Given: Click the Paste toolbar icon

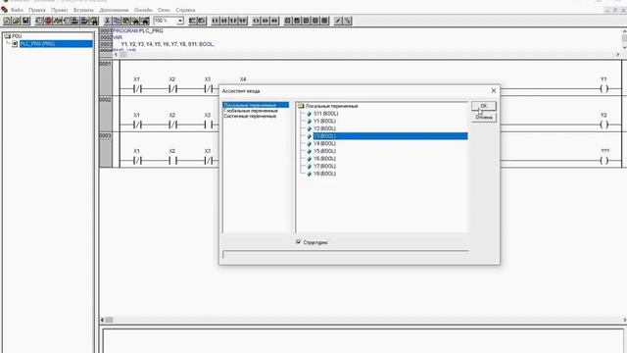Looking at the screenshot, I should [x=126, y=21].
